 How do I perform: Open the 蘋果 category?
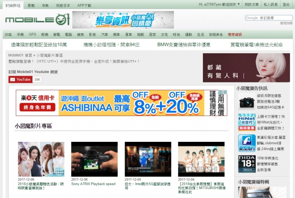click(x=81, y=34)
